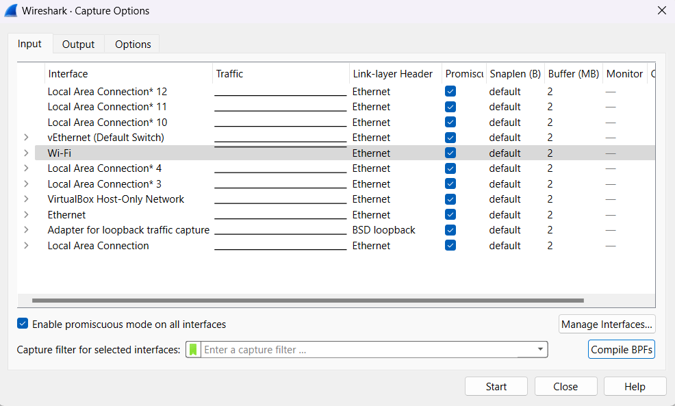This screenshot has height=406, width=675.
Task: Expand the VirtualBox Host-Only Network entry
Action: click(27, 199)
